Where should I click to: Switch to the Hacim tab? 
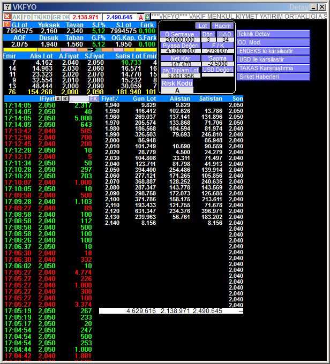(x=222, y=26)
